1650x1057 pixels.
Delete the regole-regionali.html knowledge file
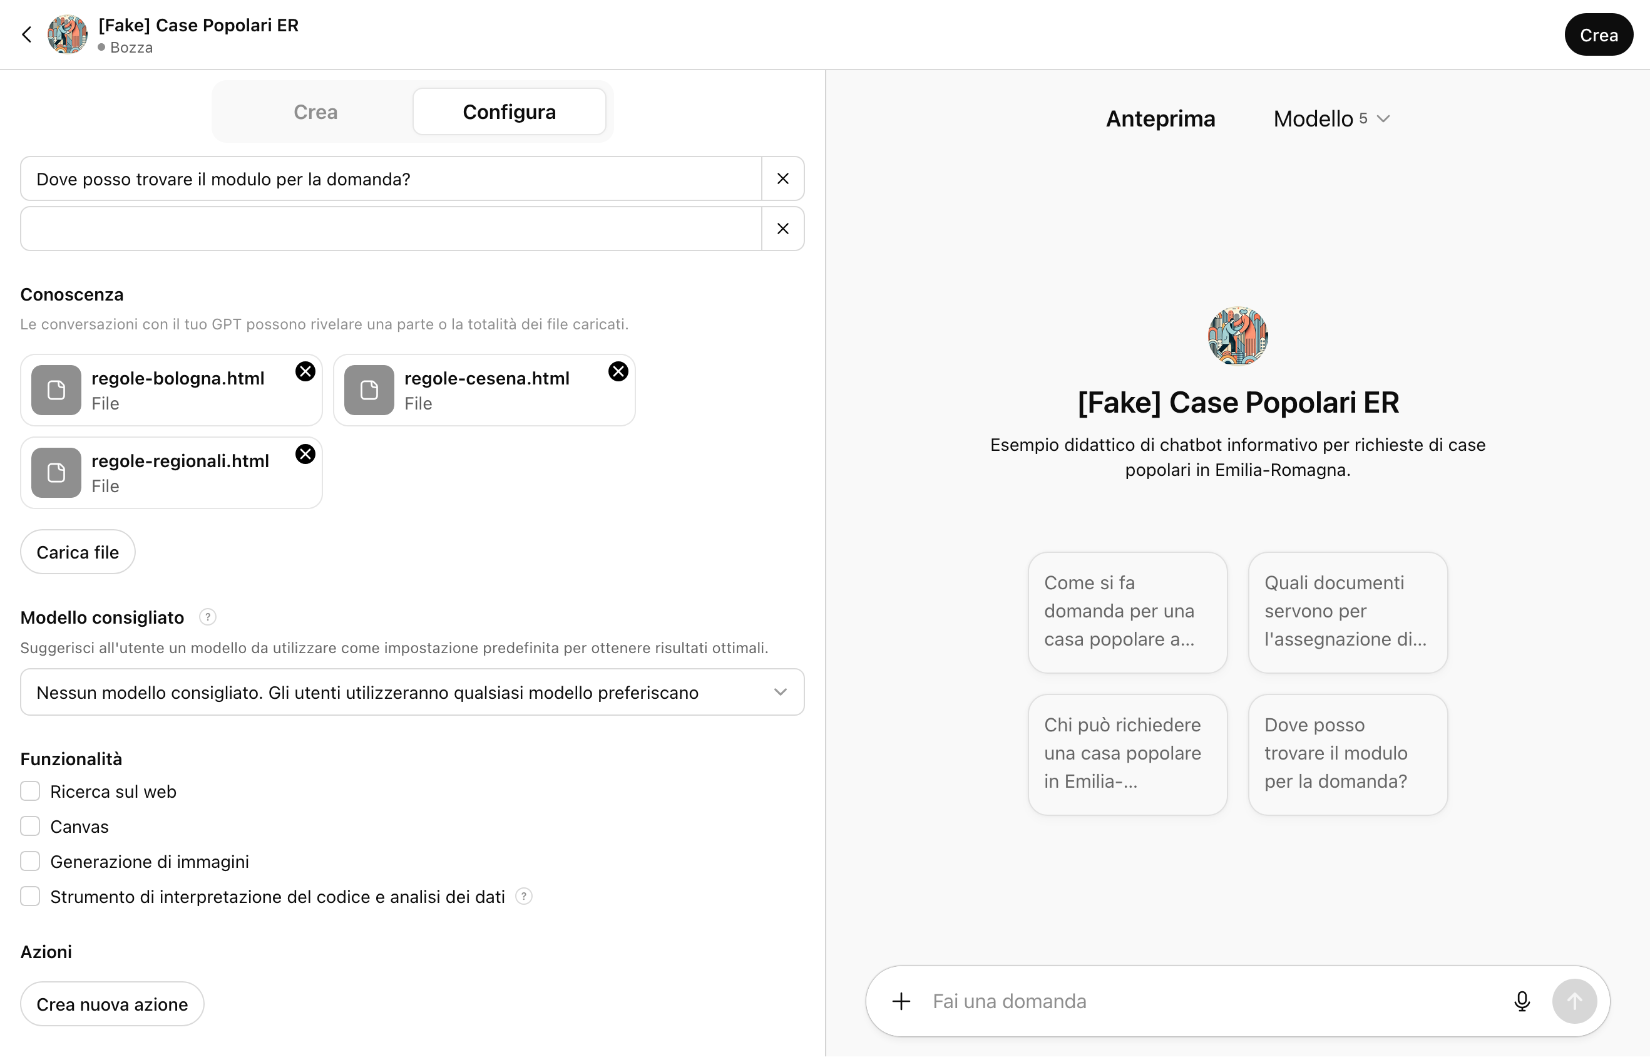(x=305, y=454)
